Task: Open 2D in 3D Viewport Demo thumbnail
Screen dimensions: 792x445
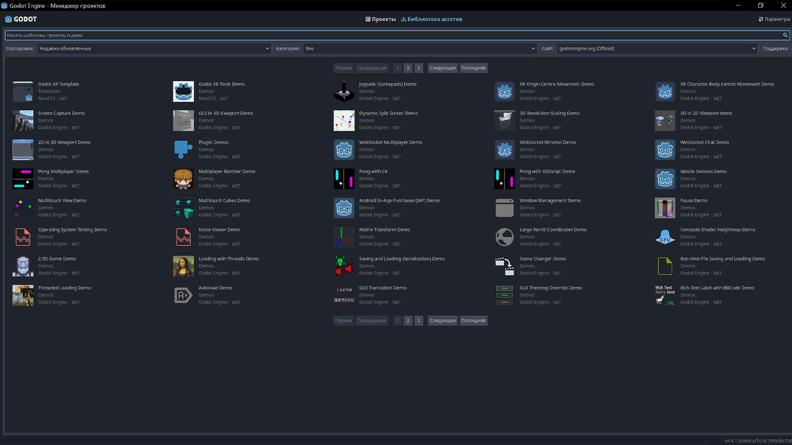Action: 23,150
